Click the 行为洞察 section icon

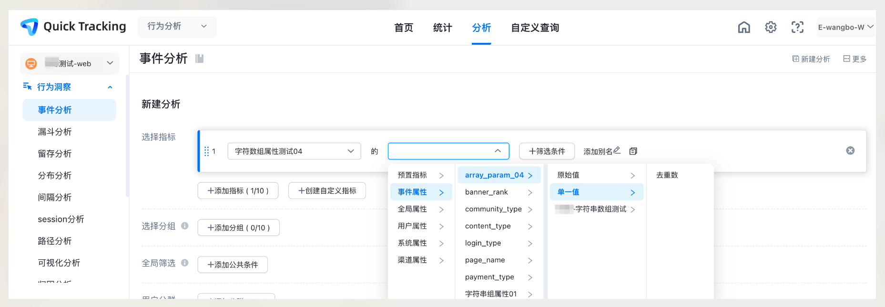coord(27,86)
